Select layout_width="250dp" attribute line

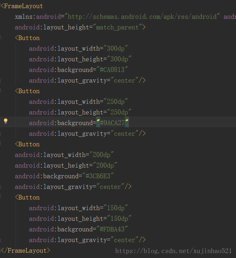point(78,102)
